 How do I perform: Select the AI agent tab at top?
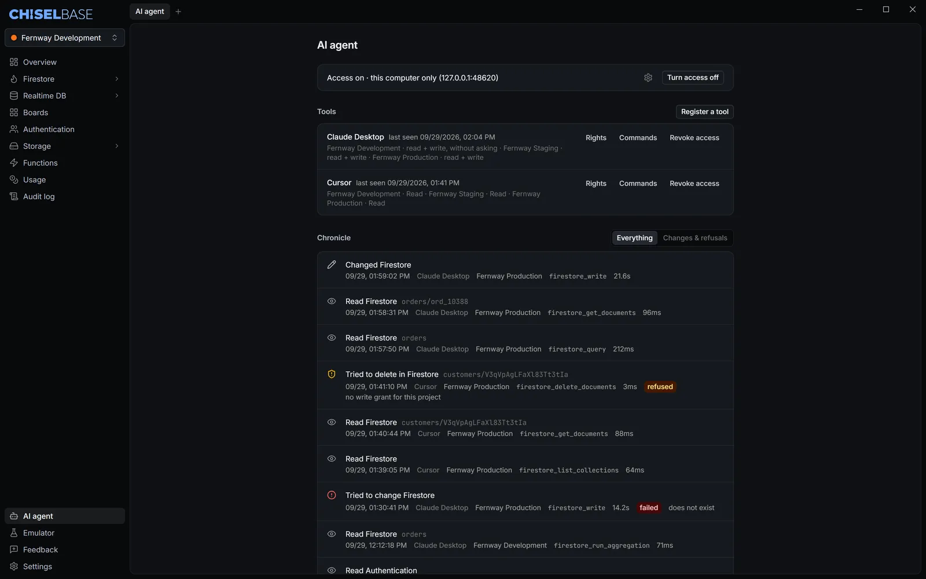(150, 12)
